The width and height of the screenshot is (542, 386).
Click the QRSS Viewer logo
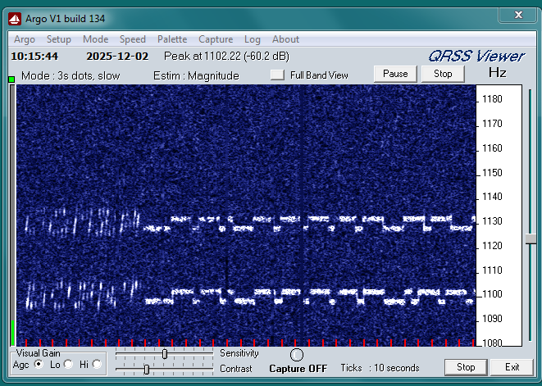[476, 57]
